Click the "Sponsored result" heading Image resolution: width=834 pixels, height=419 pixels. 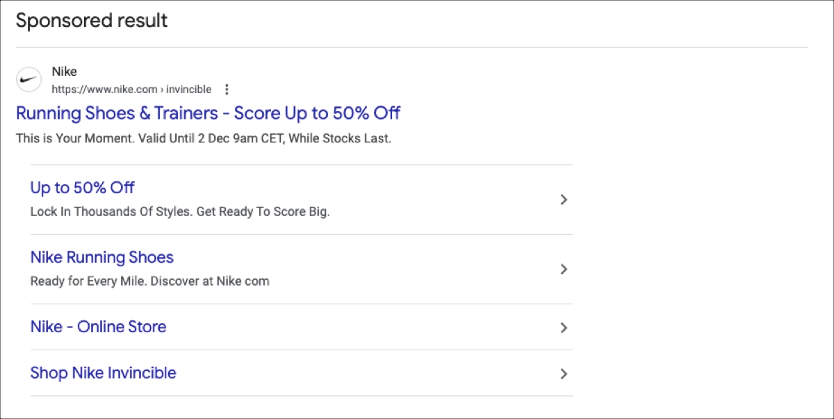[91, 20]
